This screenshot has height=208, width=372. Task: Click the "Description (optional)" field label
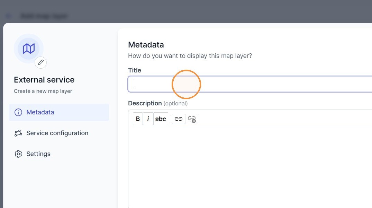(x=158, y=103)
